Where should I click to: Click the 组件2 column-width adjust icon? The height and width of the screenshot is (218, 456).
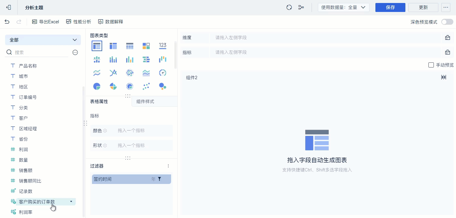(444, 77)
